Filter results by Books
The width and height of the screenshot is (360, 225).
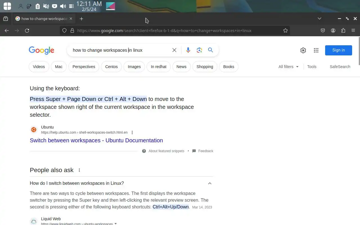point(229,67)
